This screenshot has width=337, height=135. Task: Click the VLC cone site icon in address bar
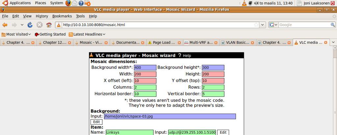point(59,25)
